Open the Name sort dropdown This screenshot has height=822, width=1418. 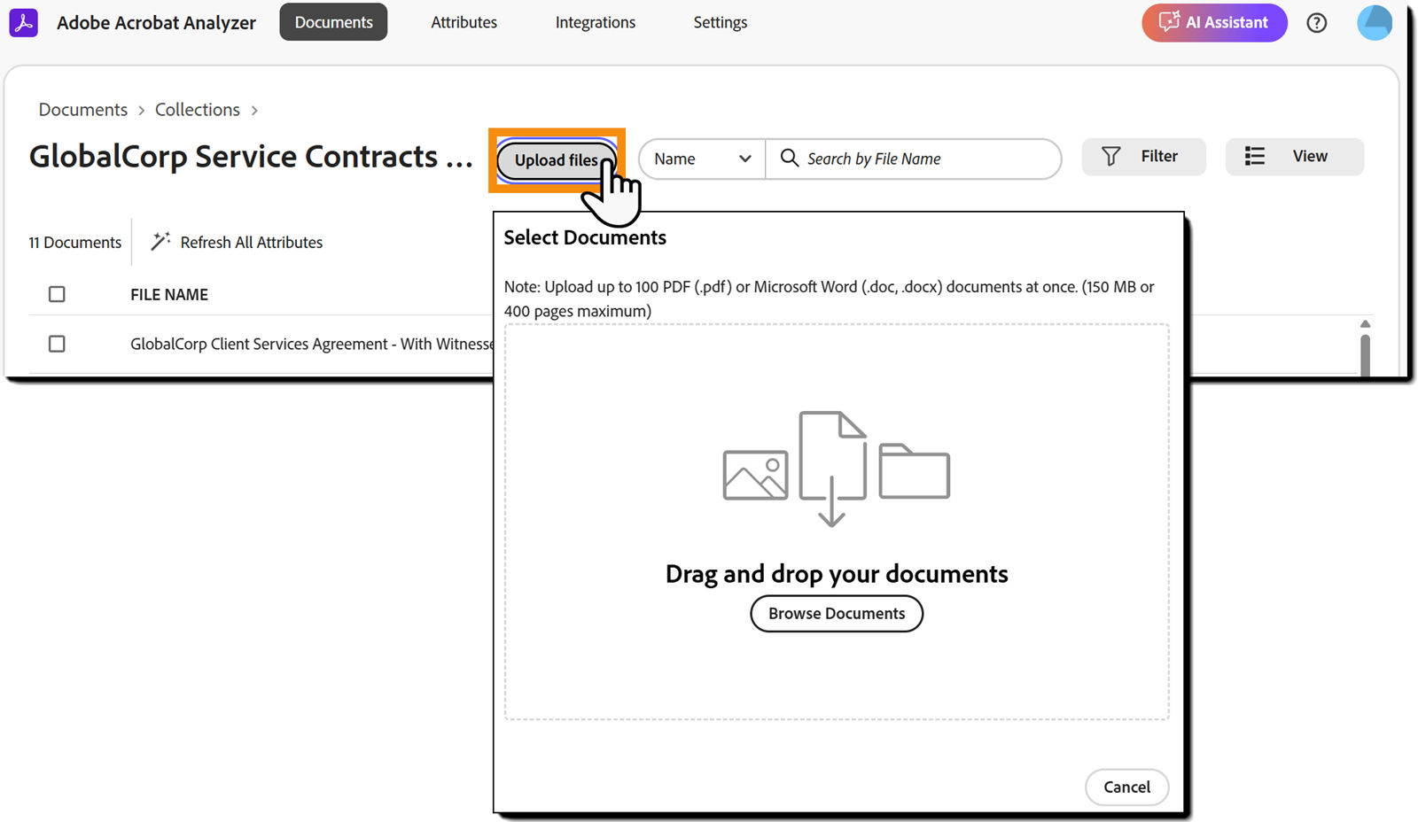[700, 159]
